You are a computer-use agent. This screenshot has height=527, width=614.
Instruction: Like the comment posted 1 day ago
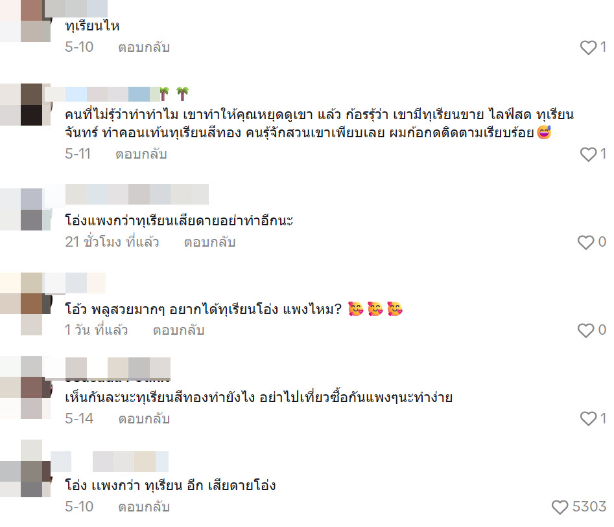585,330
